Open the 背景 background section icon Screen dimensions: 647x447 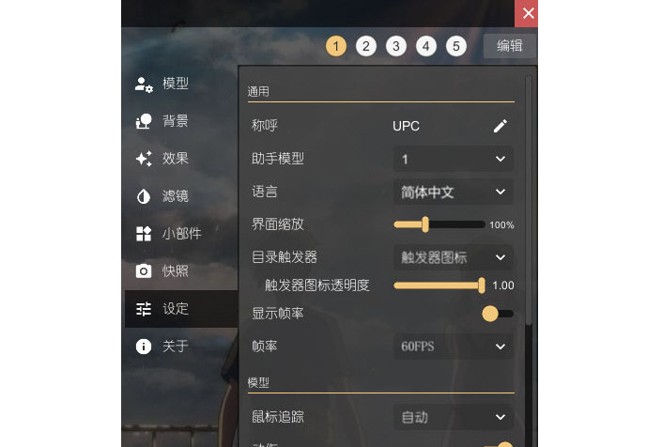pos(144,121)
